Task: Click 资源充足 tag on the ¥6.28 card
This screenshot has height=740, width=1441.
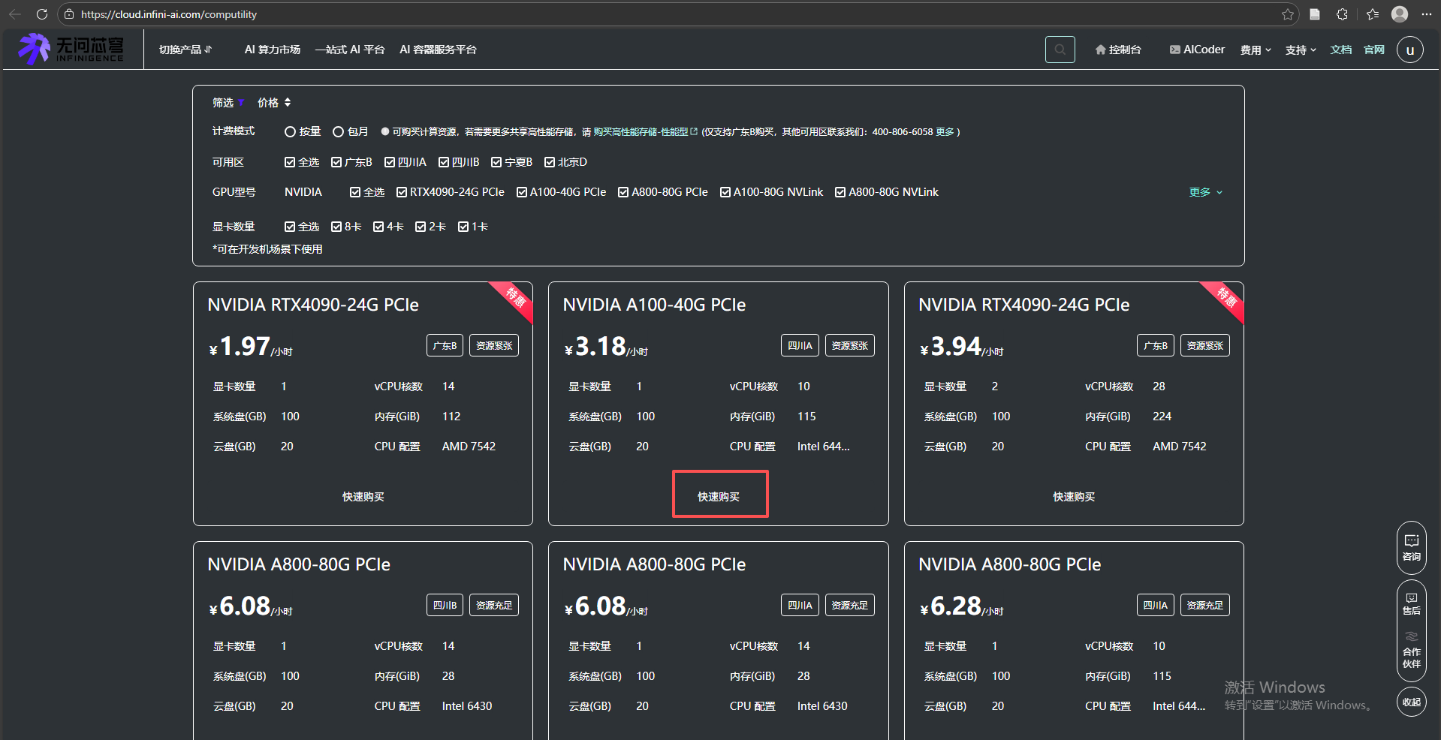Action: pyautogui.click(x=1204, y=605)
